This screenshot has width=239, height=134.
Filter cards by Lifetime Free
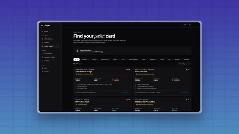tap(105, 60)
